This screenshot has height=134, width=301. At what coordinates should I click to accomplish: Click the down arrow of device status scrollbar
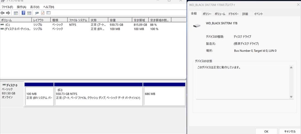coord(291,97)
